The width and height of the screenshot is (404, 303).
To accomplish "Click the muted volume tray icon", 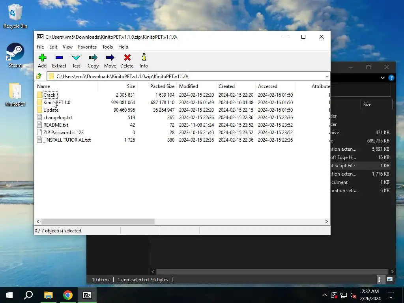I will point(353,295).
